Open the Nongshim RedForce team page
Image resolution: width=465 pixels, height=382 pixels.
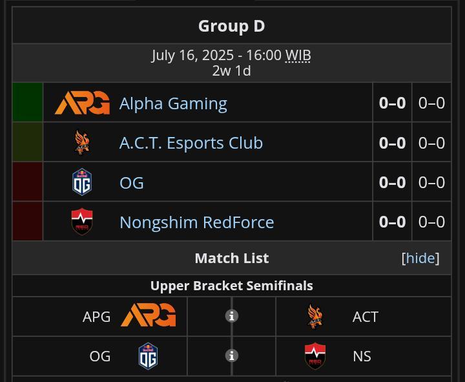click(x=196, y=222)
